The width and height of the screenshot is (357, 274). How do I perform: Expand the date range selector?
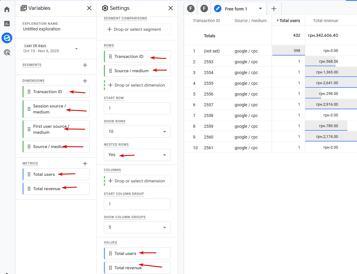coord(76,49)
